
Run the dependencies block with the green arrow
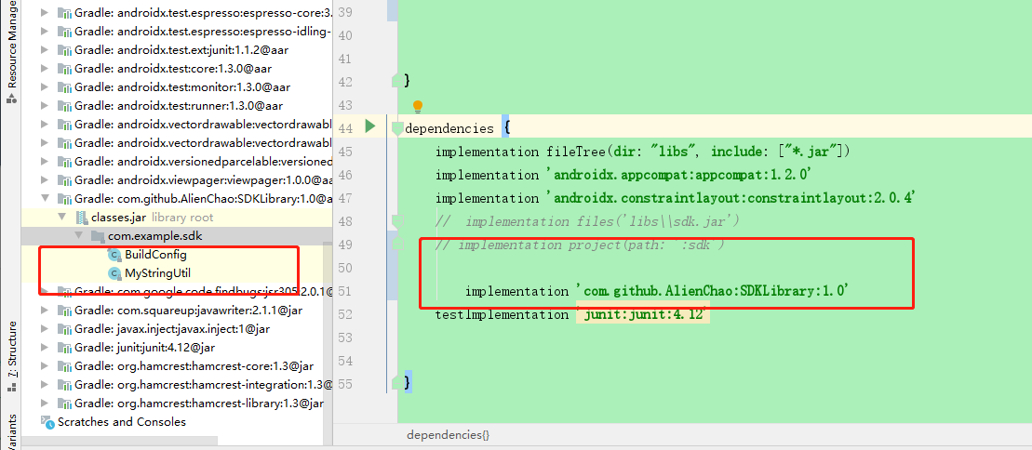pos(369,126)
